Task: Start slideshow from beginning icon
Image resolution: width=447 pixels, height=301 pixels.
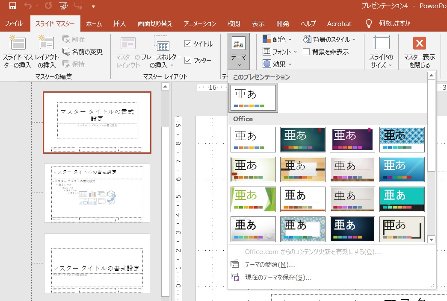Action: tap(63, 6)
